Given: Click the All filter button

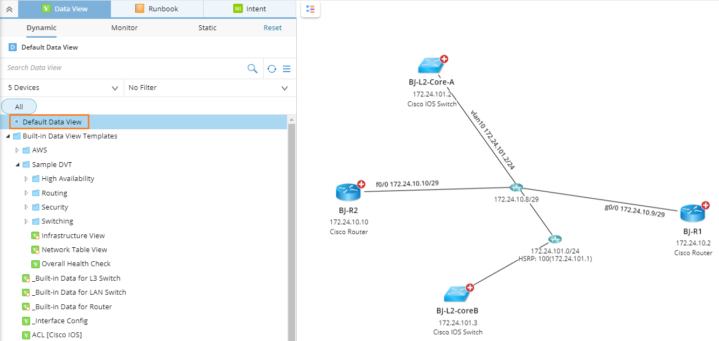Looking at the screenshot, I should (19, 106).
